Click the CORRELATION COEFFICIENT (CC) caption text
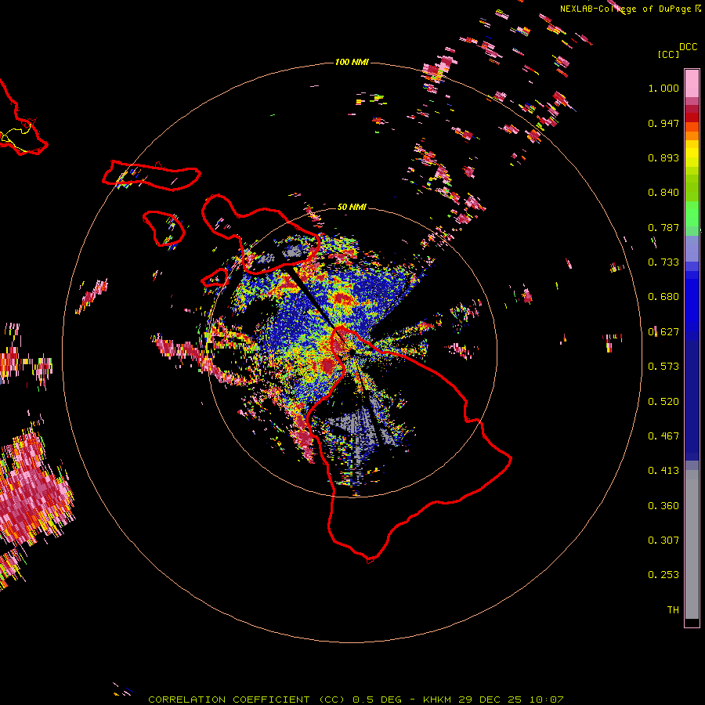705x705 pixels. (x=247, y=700)
